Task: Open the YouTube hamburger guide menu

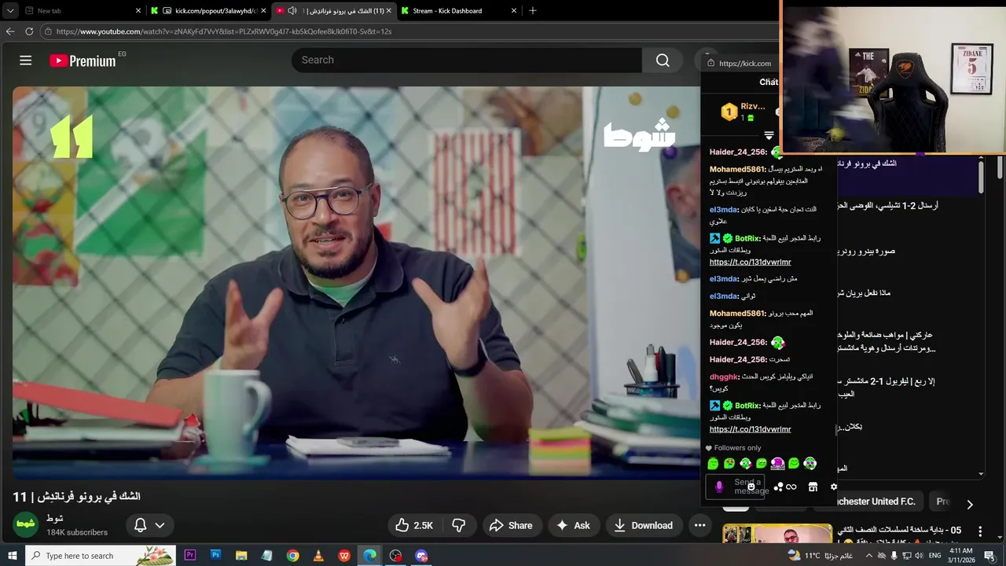Action: pos(25,61)
